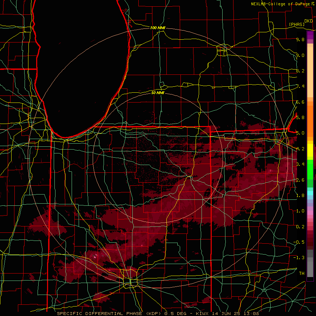The image size is (316, 316).
Task: Pick the bright green color bar segment
Action: [310, 170]
